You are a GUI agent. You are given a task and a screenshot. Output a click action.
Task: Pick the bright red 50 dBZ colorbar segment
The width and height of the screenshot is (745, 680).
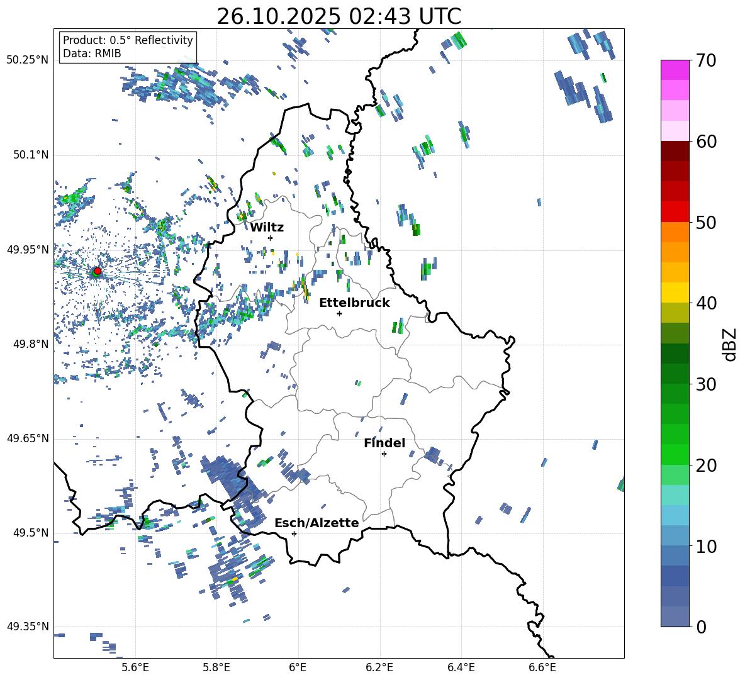point(675,211)
